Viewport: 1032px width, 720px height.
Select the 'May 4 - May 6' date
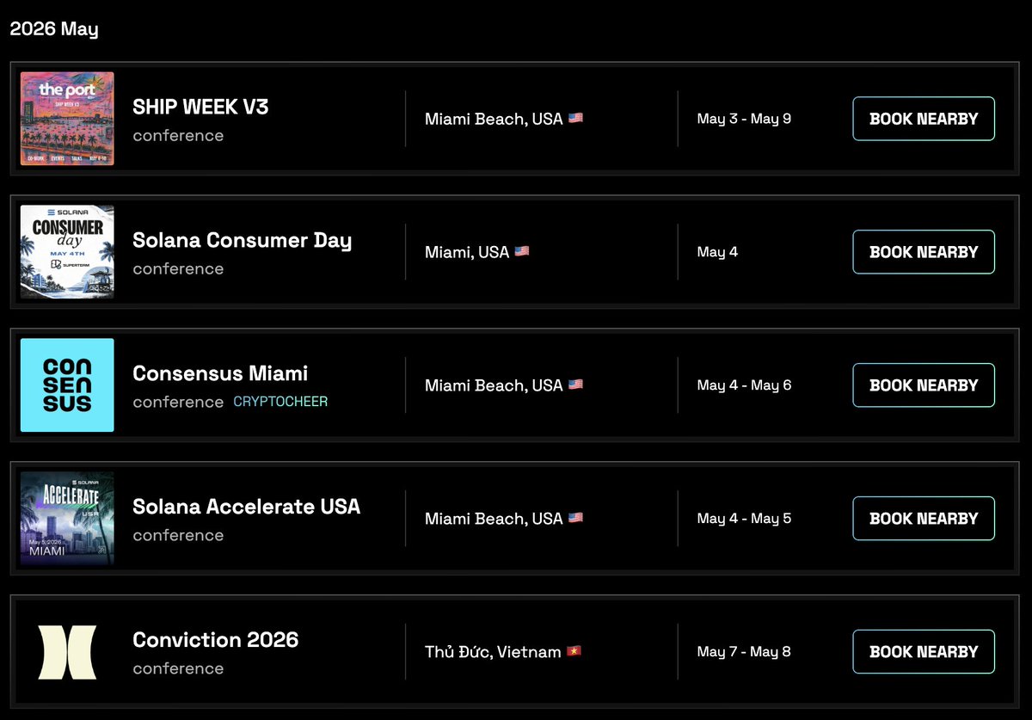(x=744, y=385)
